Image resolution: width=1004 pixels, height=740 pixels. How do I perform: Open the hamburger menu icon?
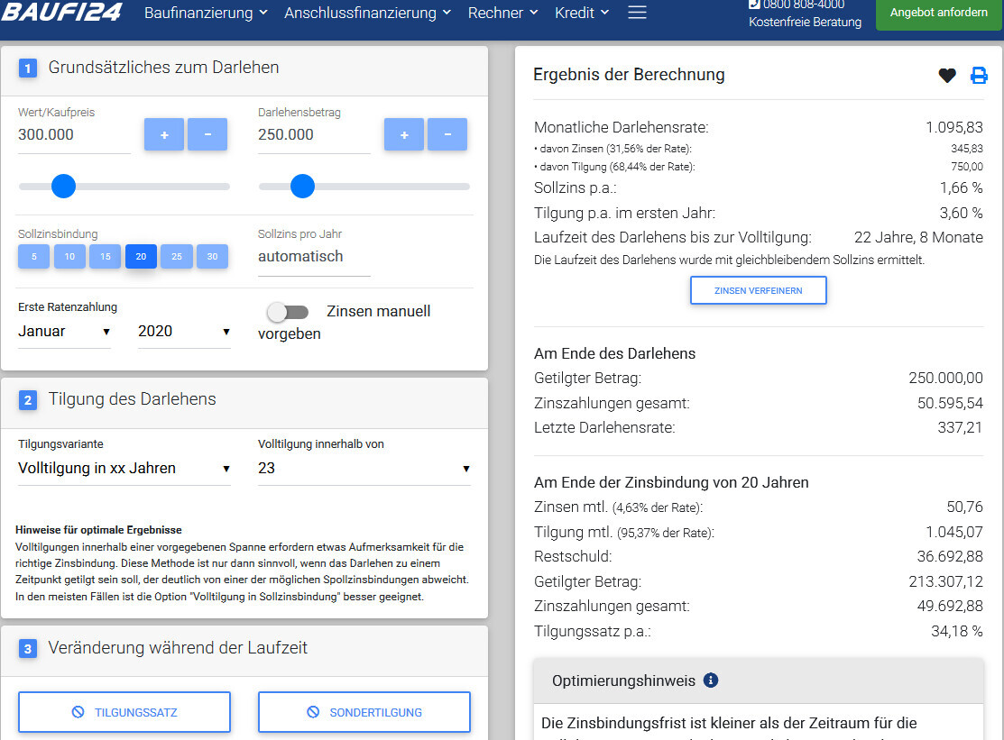click(x=637, y=13)
